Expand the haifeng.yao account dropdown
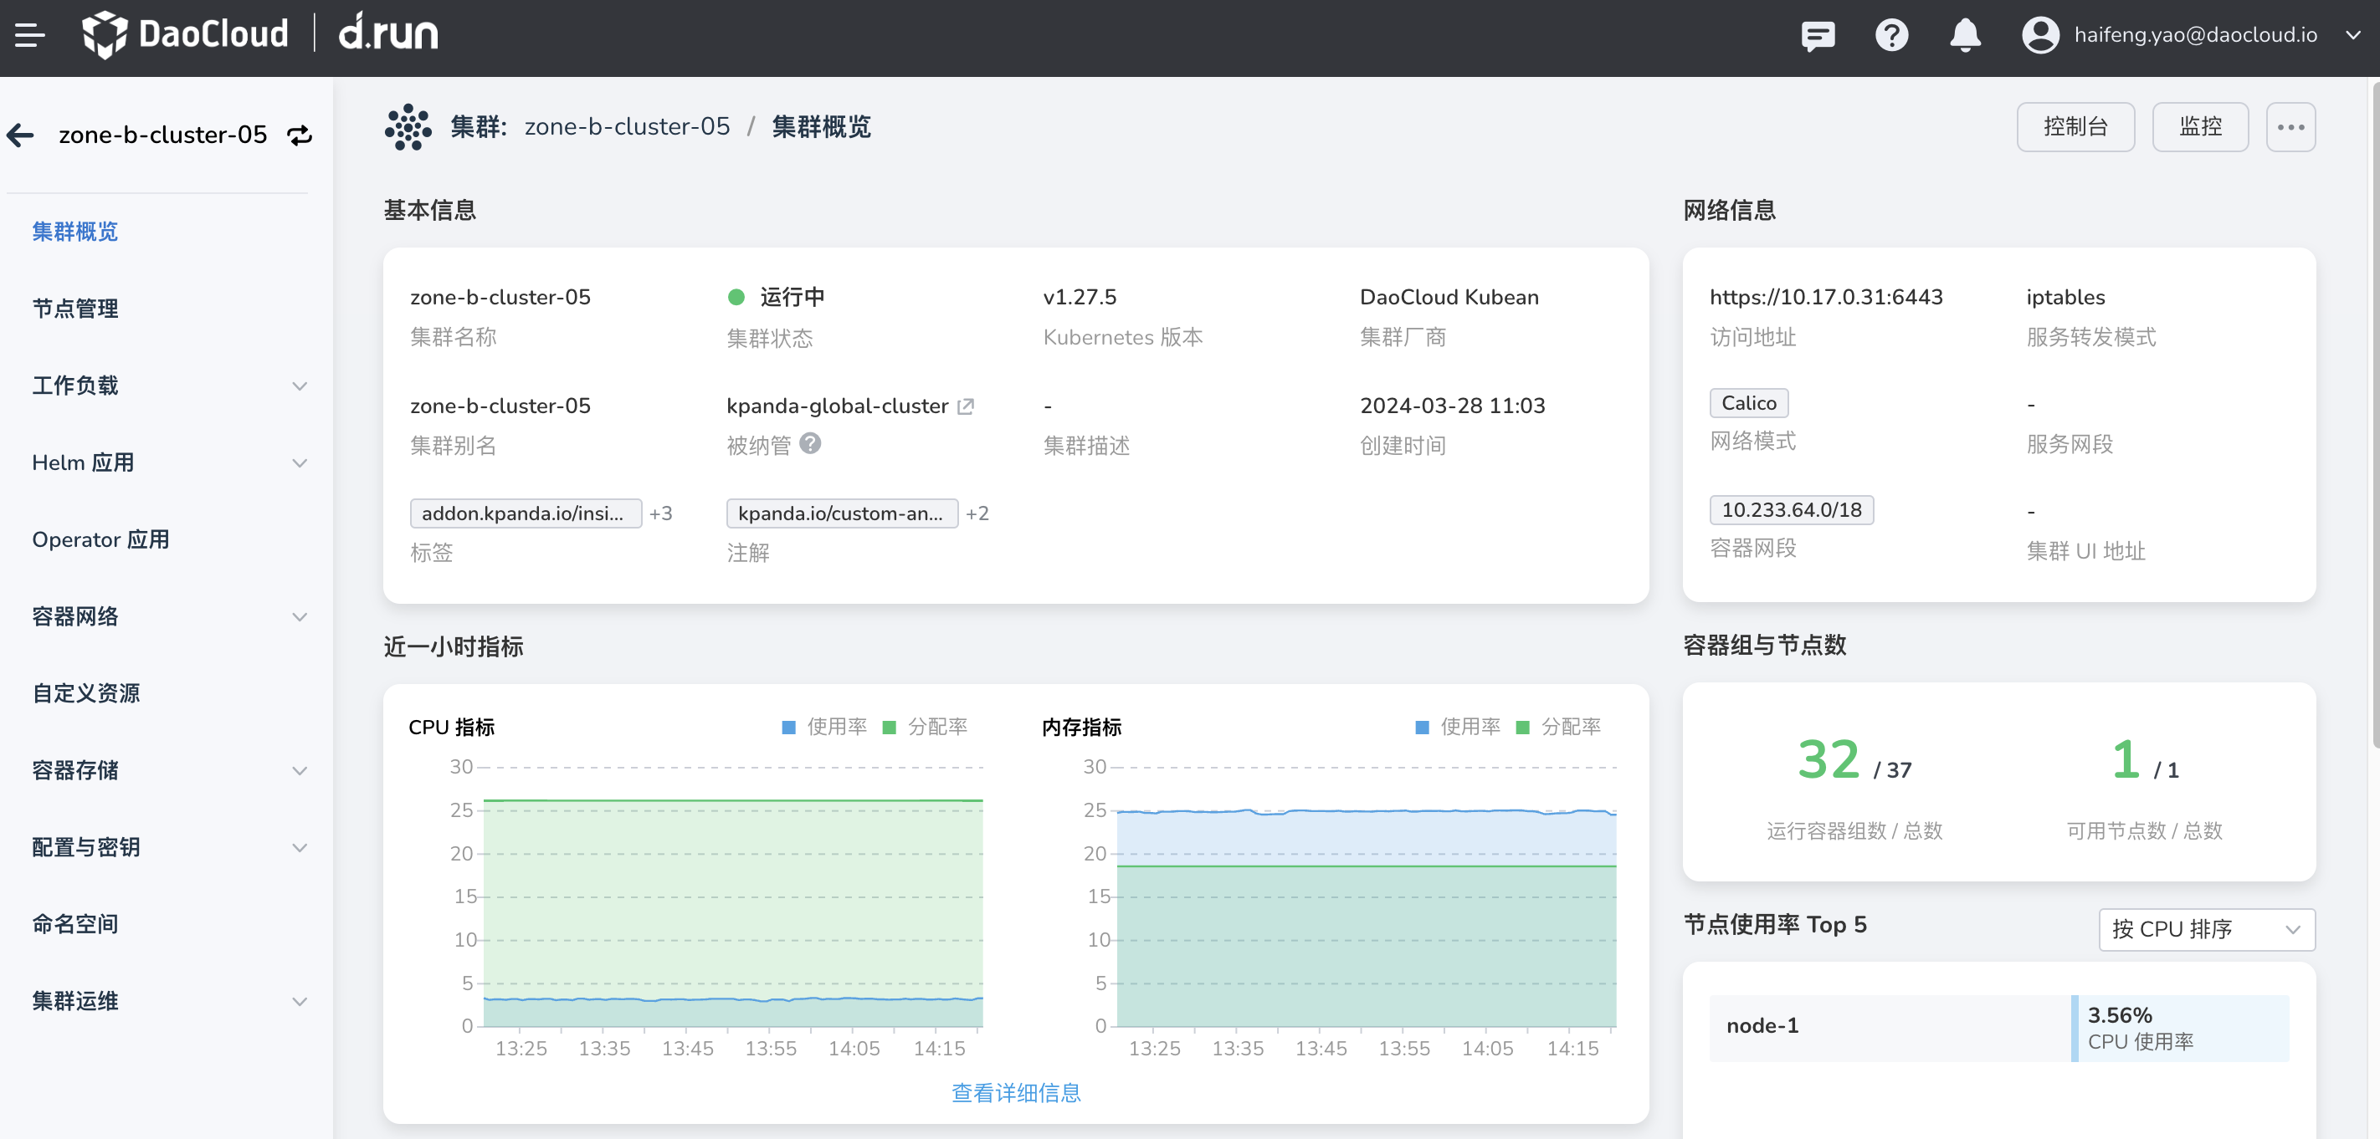 pyautogui.click(x=2353, y=35)
